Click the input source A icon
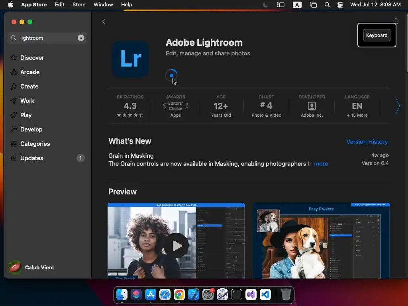Viewport: 408px width, 306px height. point(297,5)
